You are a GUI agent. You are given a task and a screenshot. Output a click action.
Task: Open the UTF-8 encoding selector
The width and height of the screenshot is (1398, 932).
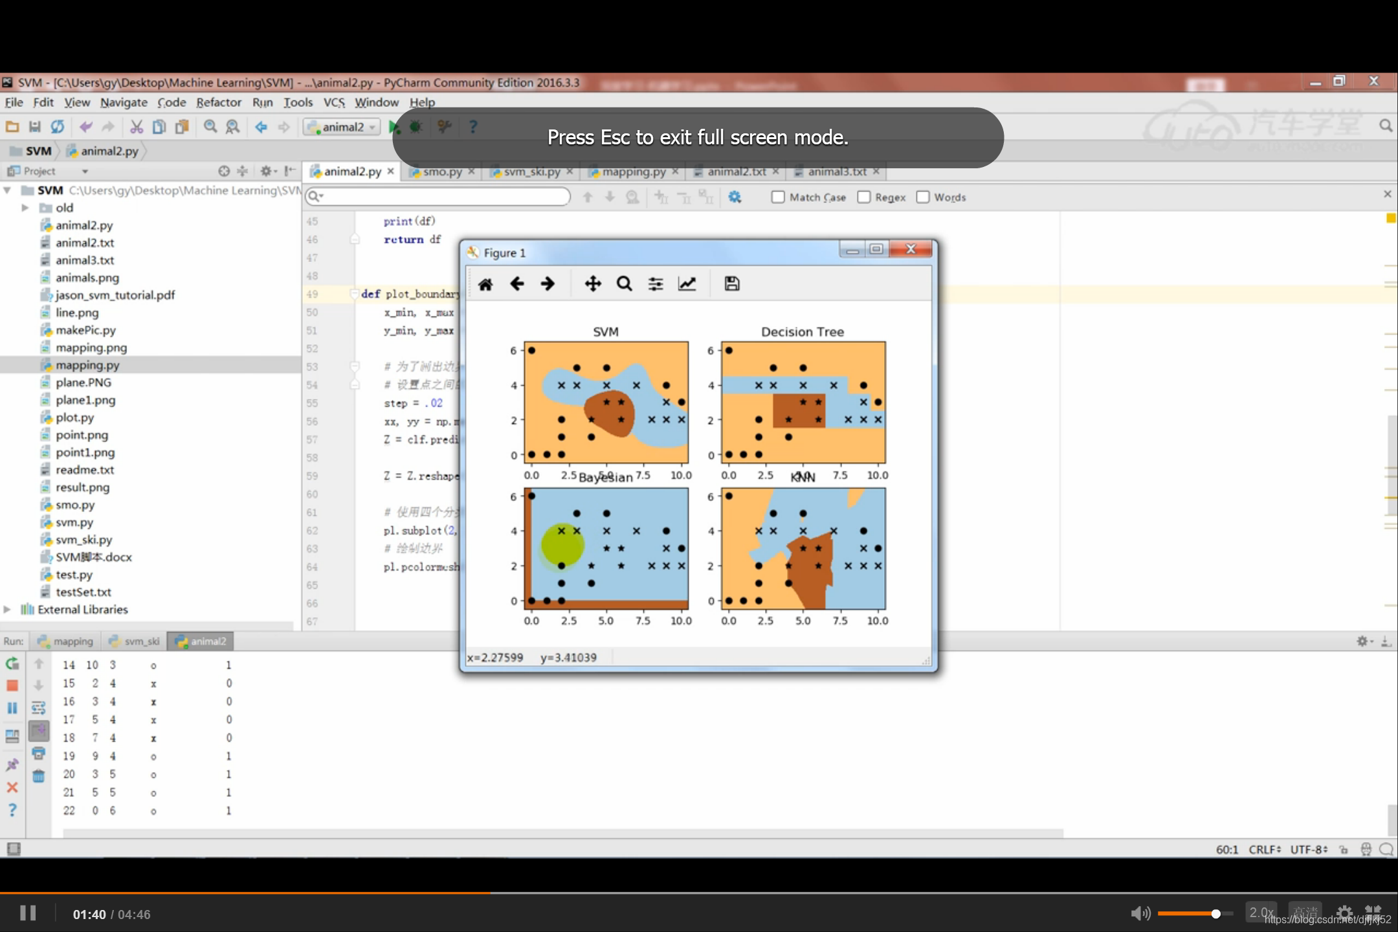1309,849
